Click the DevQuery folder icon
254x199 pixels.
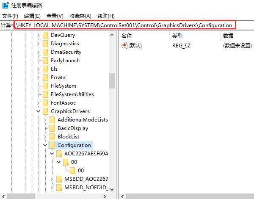tap(46, 35)
